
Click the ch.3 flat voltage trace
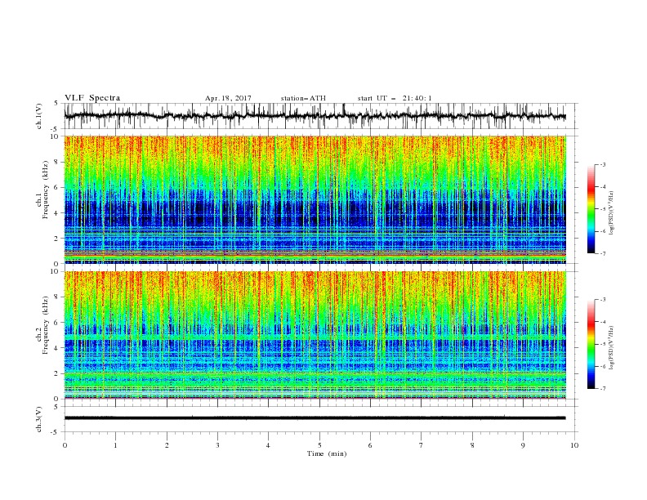[315, 418]
